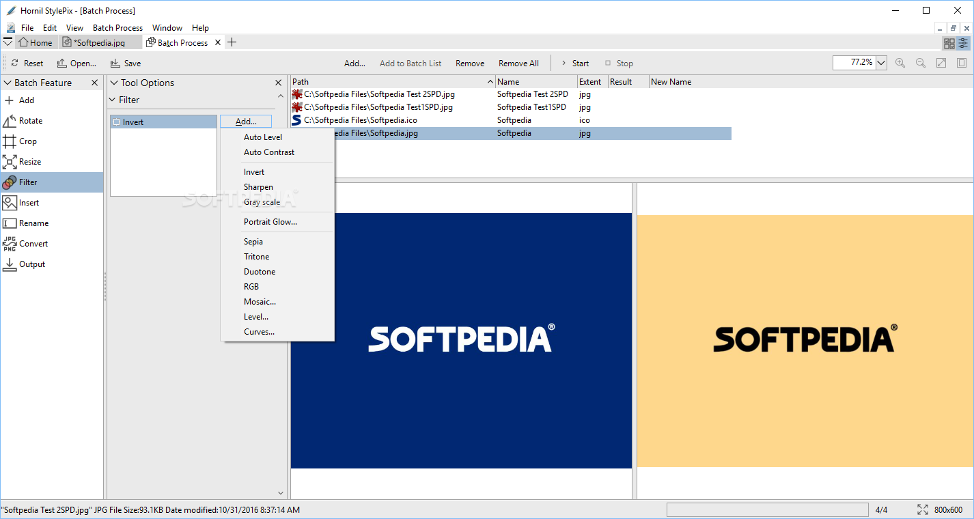The width and height of the screenshot is (974, 519).
Task: Click scroll down arrow in Tool Options
Action: pyautogui.click(x=280, y=492)
